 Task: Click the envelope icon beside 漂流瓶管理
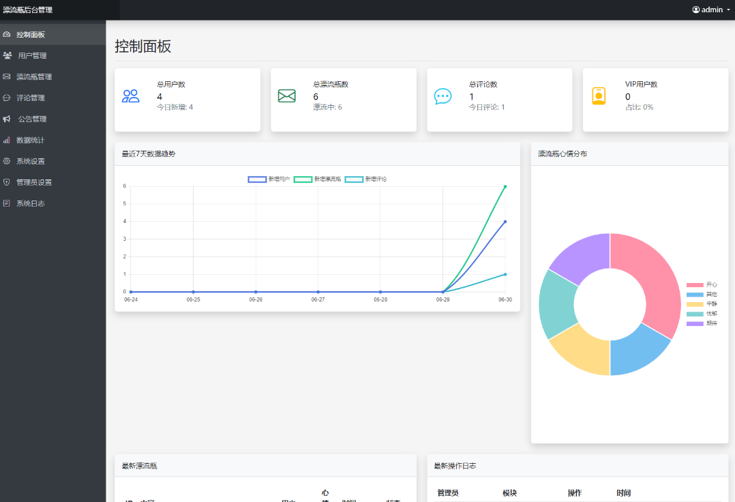pos(7,76)
